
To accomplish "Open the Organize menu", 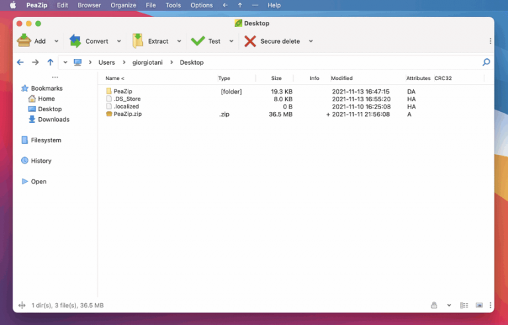I will coord(123,5).
